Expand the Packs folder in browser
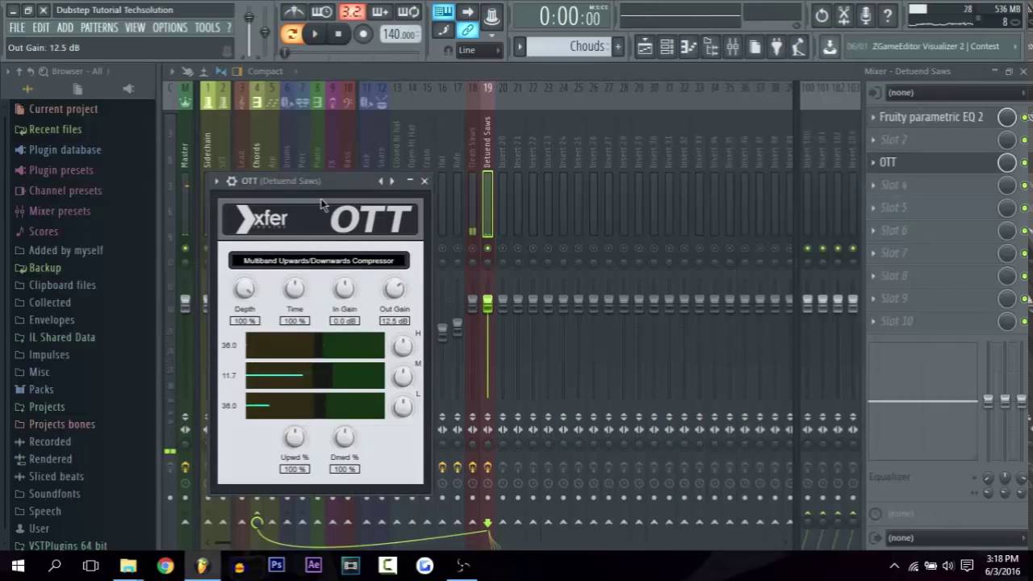The width and height of the screenshot is (1033, 581). click(41, 390)
